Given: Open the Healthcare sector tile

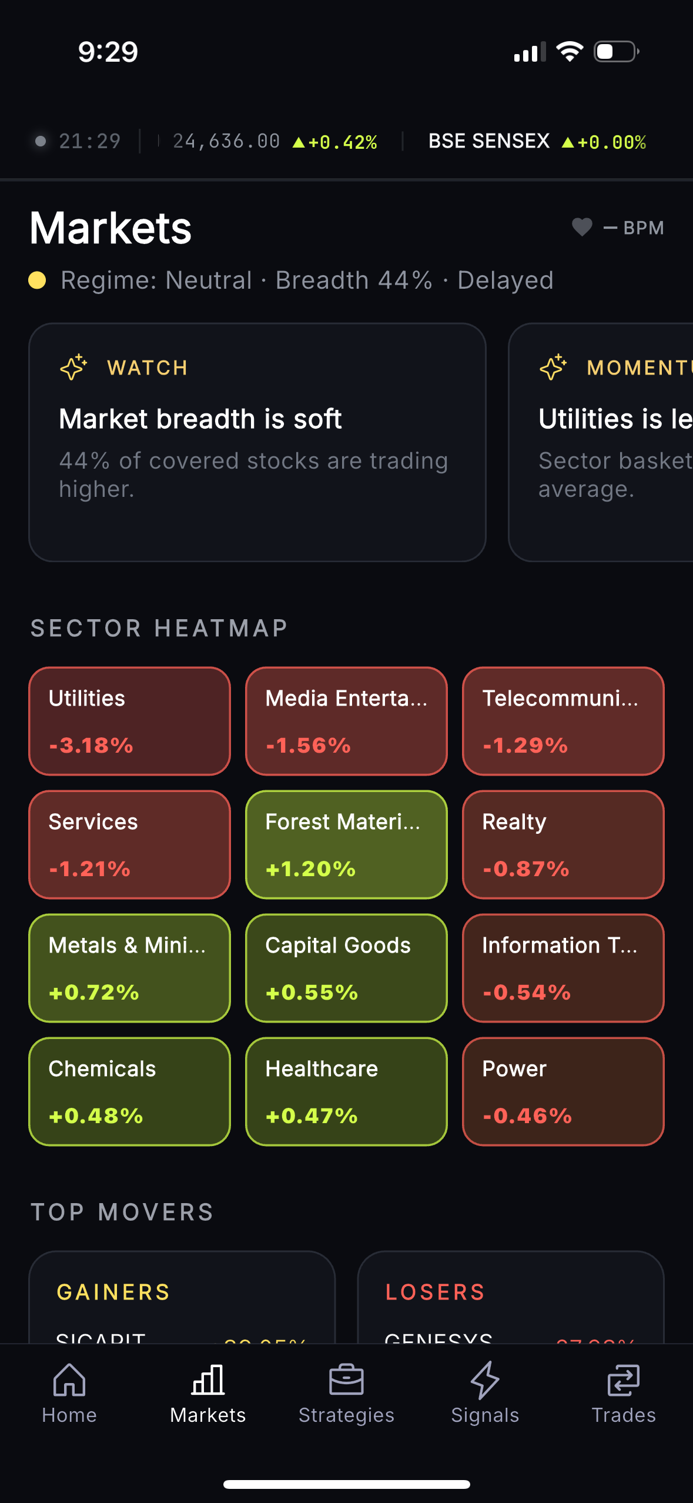Looking at the screenshot, I should 346,1091.
